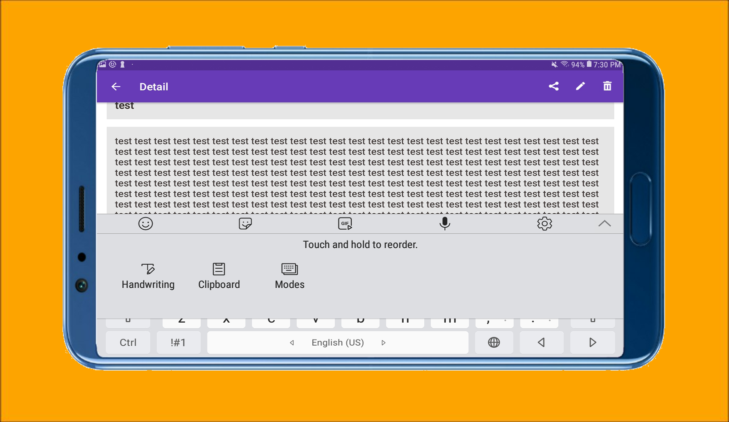
Task: Delete the note with the trash icon
Action: pyautogui.click(x=607, y=86)
